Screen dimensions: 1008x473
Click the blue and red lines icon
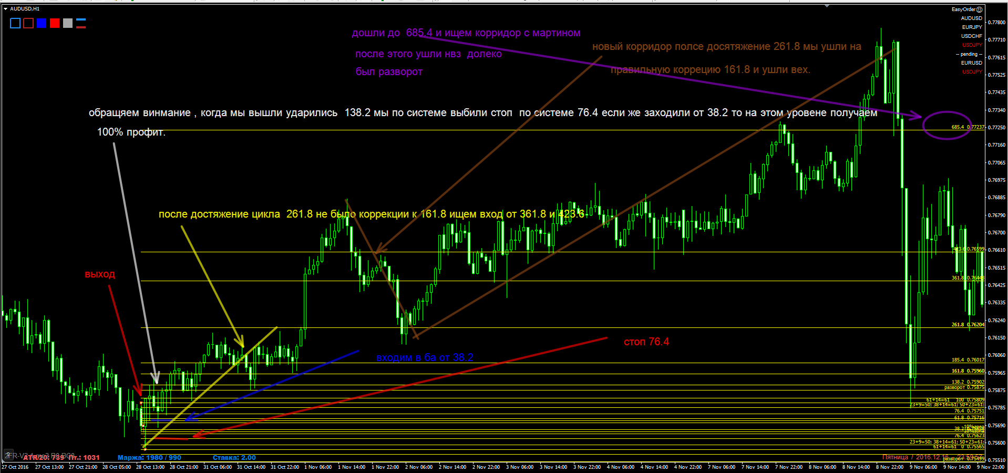click(x=81, y=23)
